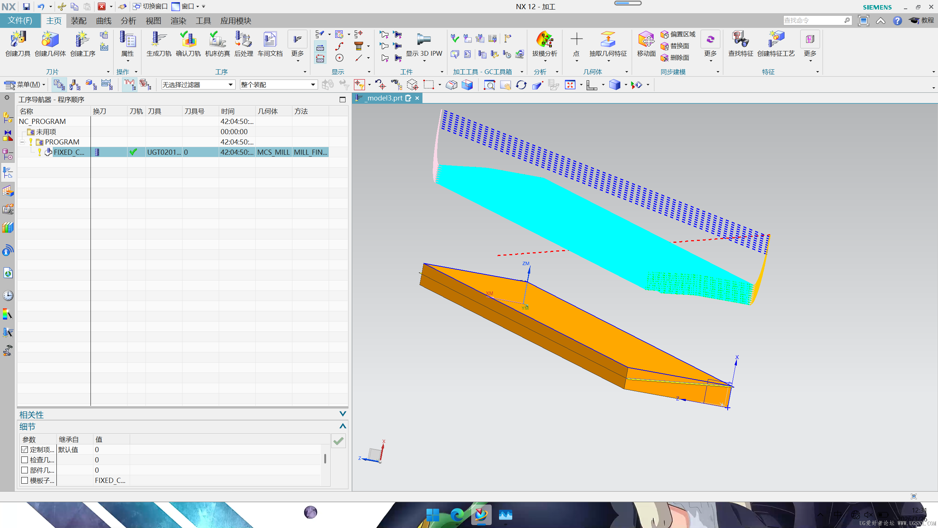Launch 机床仿真 machine simulation
The height and width of the screenshot is (528, 938).
pyautogui.click(x=217, y=44)
